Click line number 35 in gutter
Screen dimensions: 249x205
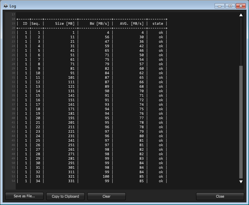(13, 95)
